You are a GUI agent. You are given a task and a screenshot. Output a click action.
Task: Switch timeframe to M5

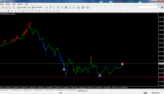[32, 11]
